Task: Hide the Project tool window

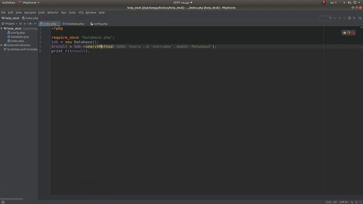Action: pyautogui.click(x=35, y=24)
